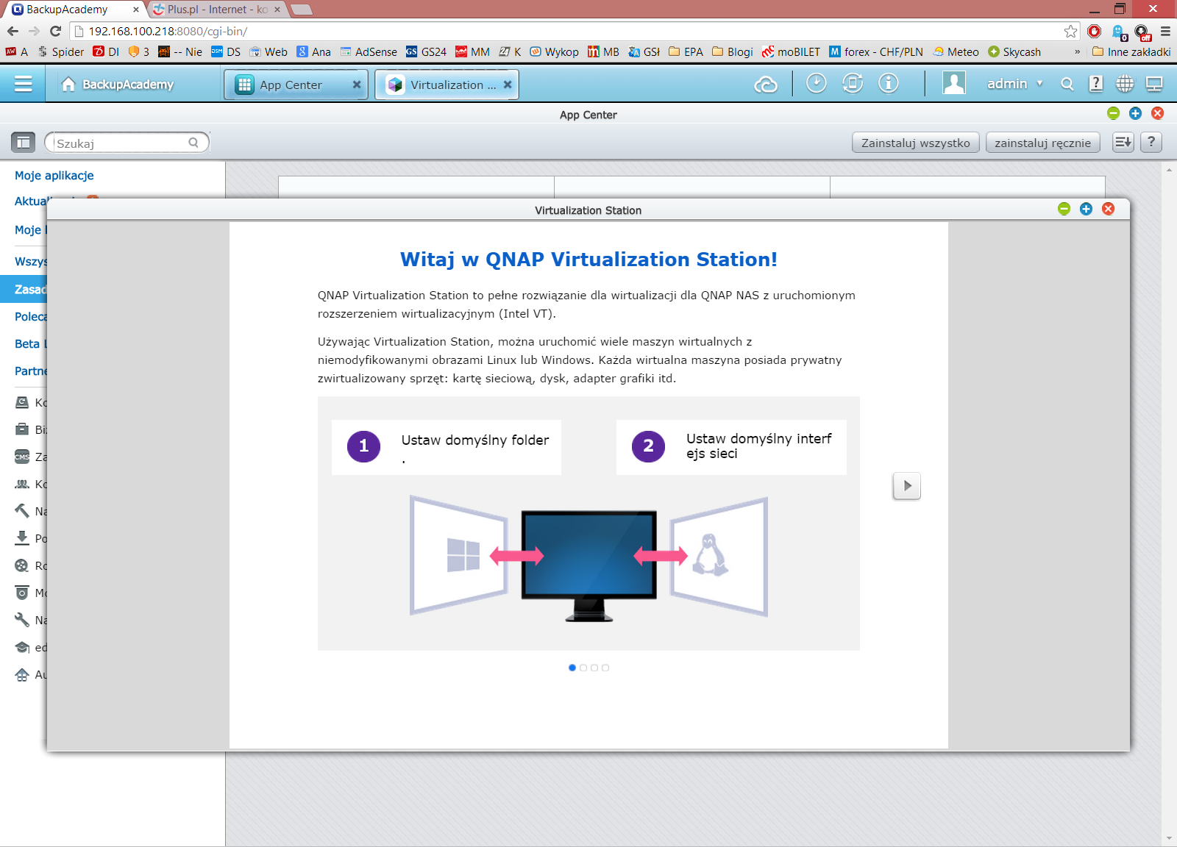Click step 2 Ustaw domyślny interfejs sieci
Screen dimensions: 1177x847
pos(731,447)
